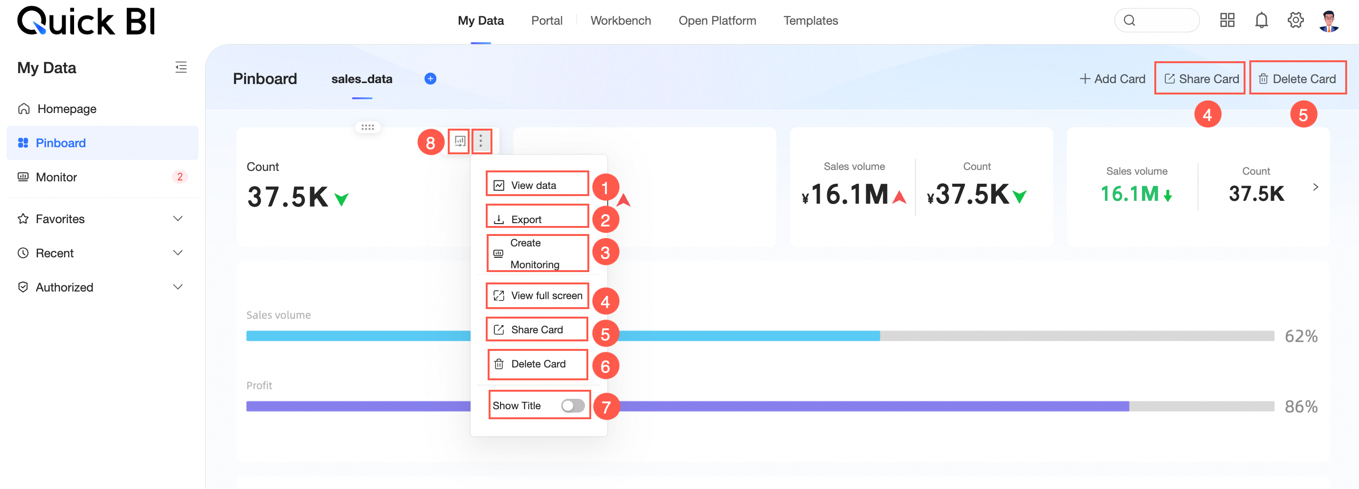Image resolution: width=1359 pixels, height=489 pixels.
Task: Choose Export from the card menu
Action: (537, 219)
